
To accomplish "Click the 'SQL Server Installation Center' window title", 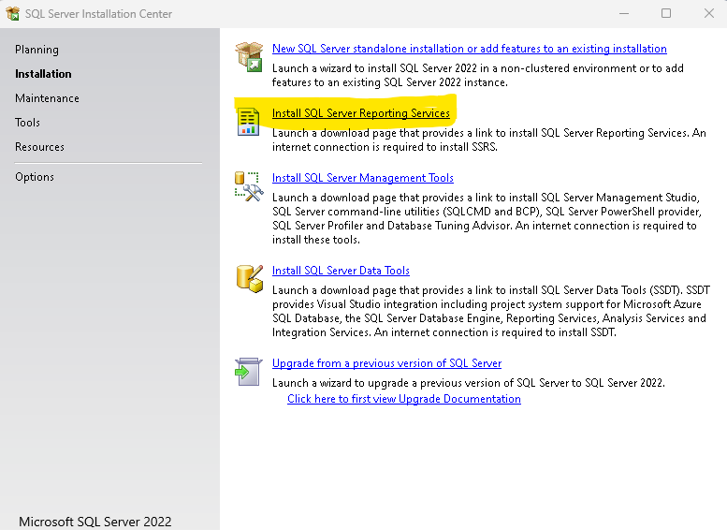I will [98, 14].
